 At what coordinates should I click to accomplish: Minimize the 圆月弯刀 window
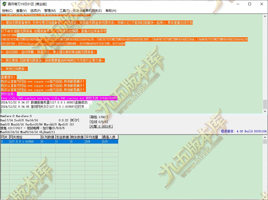(x=238, y=4)
